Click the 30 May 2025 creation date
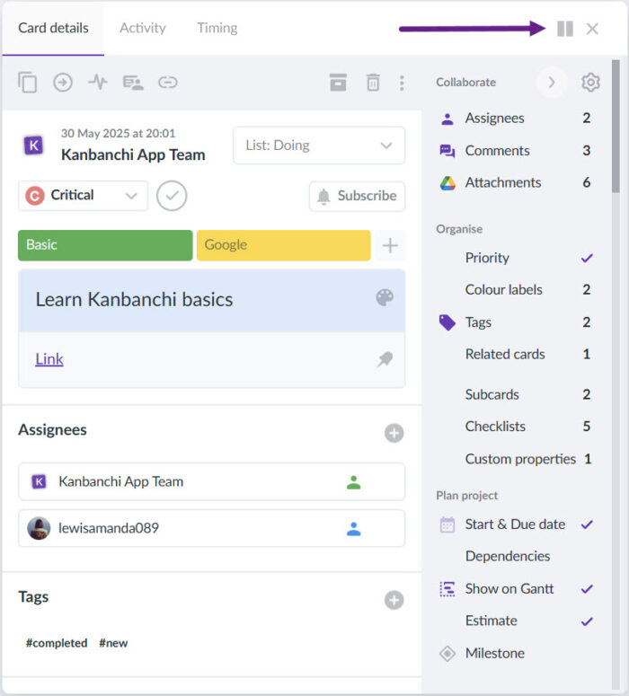Viewport: 629px width, 696px height. (x=118, y=133)
